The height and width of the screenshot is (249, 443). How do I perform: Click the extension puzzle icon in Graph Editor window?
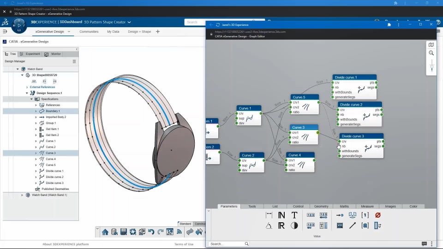tap(389, 24)
